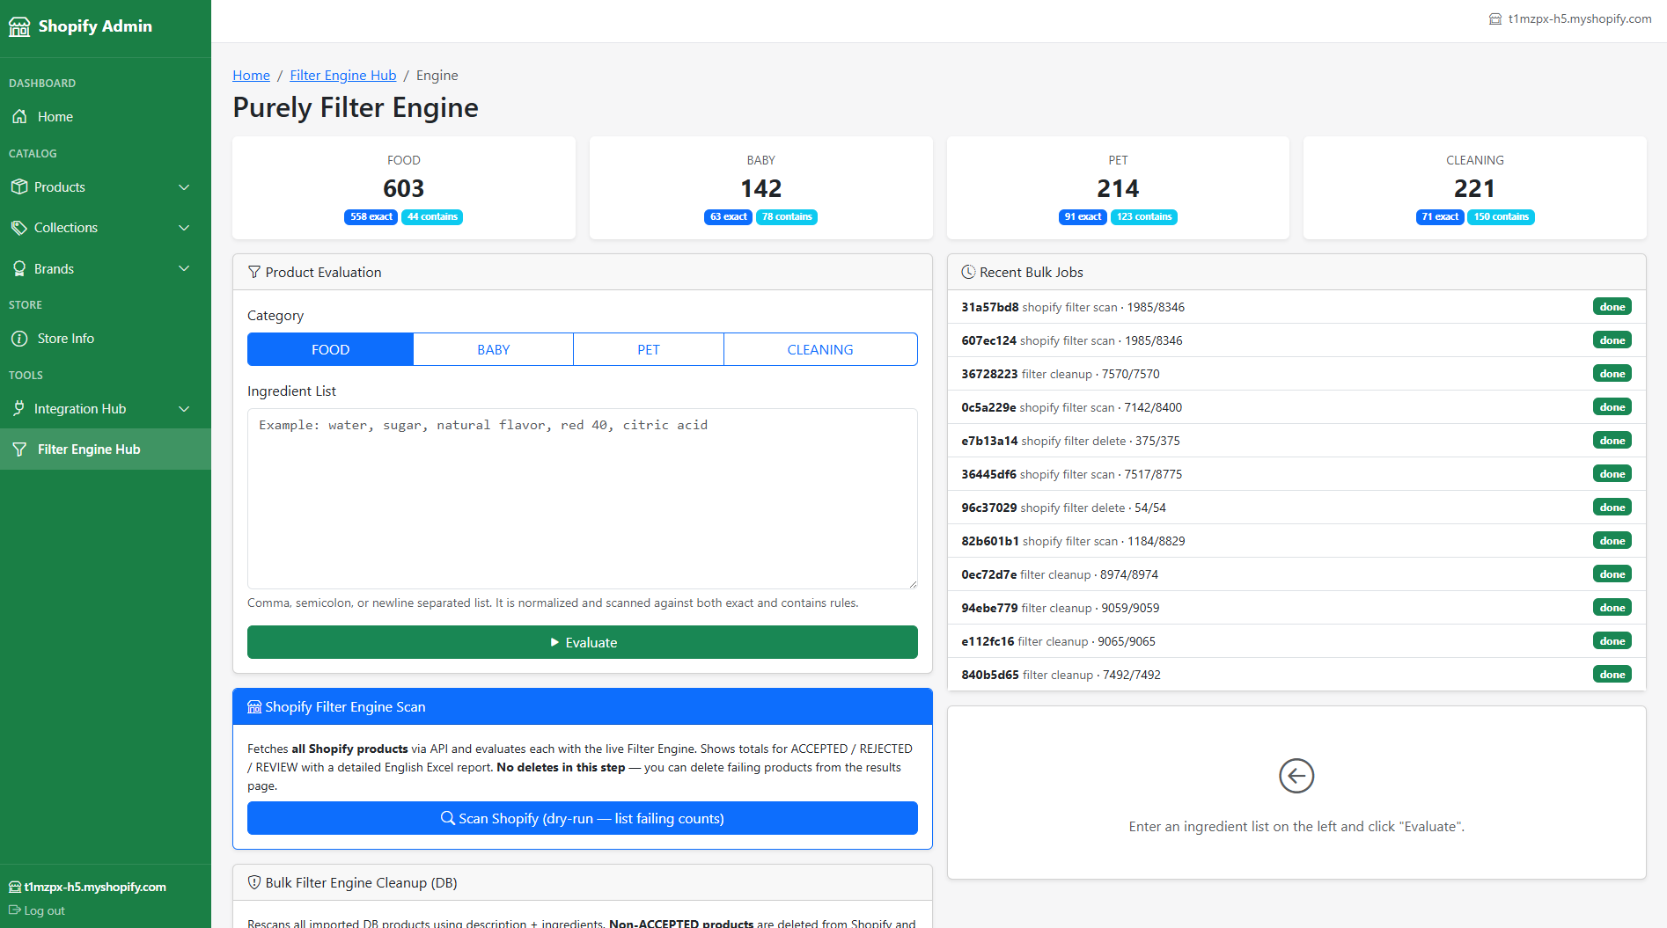Click inside the Ingredient List text area
Viewport: 1667px width, 928px height.
point(583,499)
